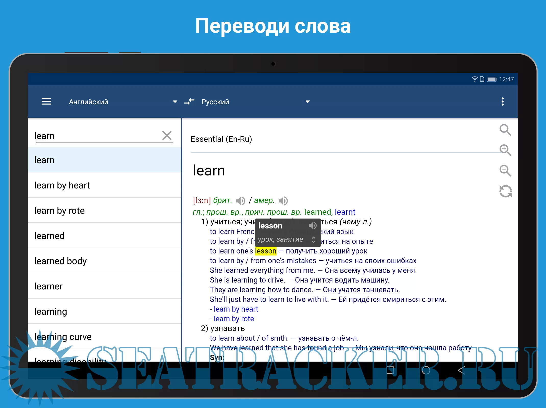Follow the blue 'learnt' link
Image resolution: width=546 pixels, height=408 pixels.
pyautogui.click(x=345, y=212)
